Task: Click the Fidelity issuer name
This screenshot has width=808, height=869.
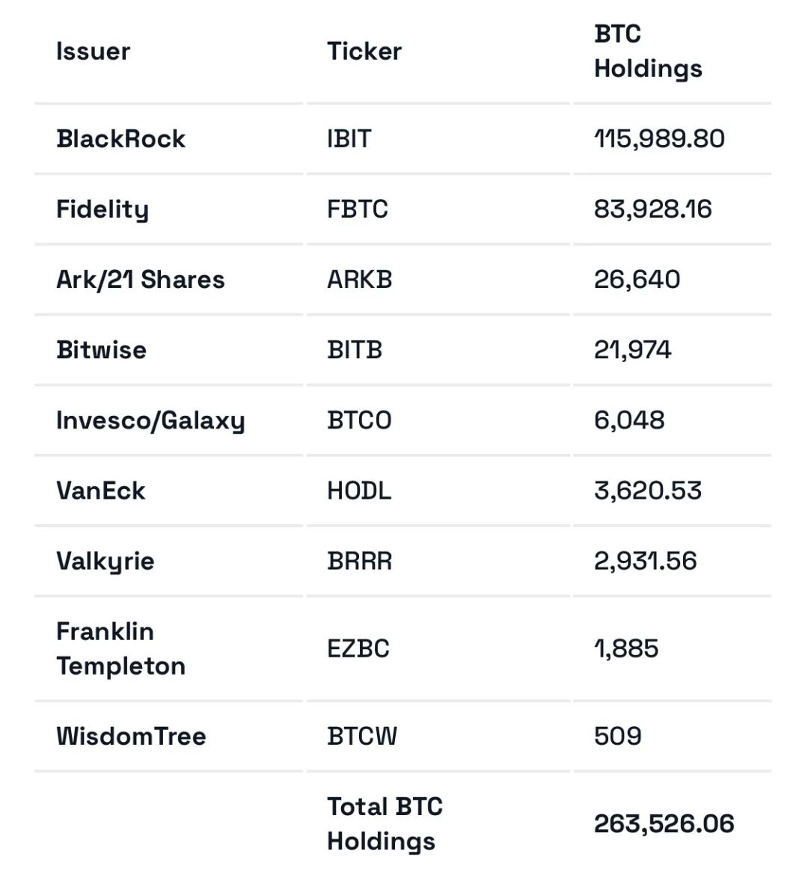Action: pos(102,209)
